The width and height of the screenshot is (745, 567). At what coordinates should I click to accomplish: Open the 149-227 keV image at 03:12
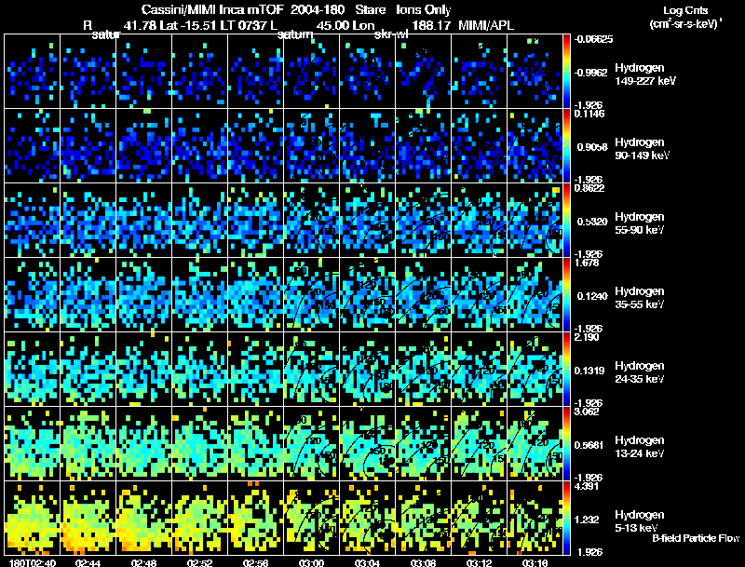pyautogui.click(x=479, y=72)
